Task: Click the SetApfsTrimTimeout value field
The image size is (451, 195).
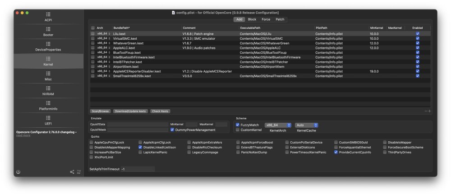Action: [x=138, y=169]
